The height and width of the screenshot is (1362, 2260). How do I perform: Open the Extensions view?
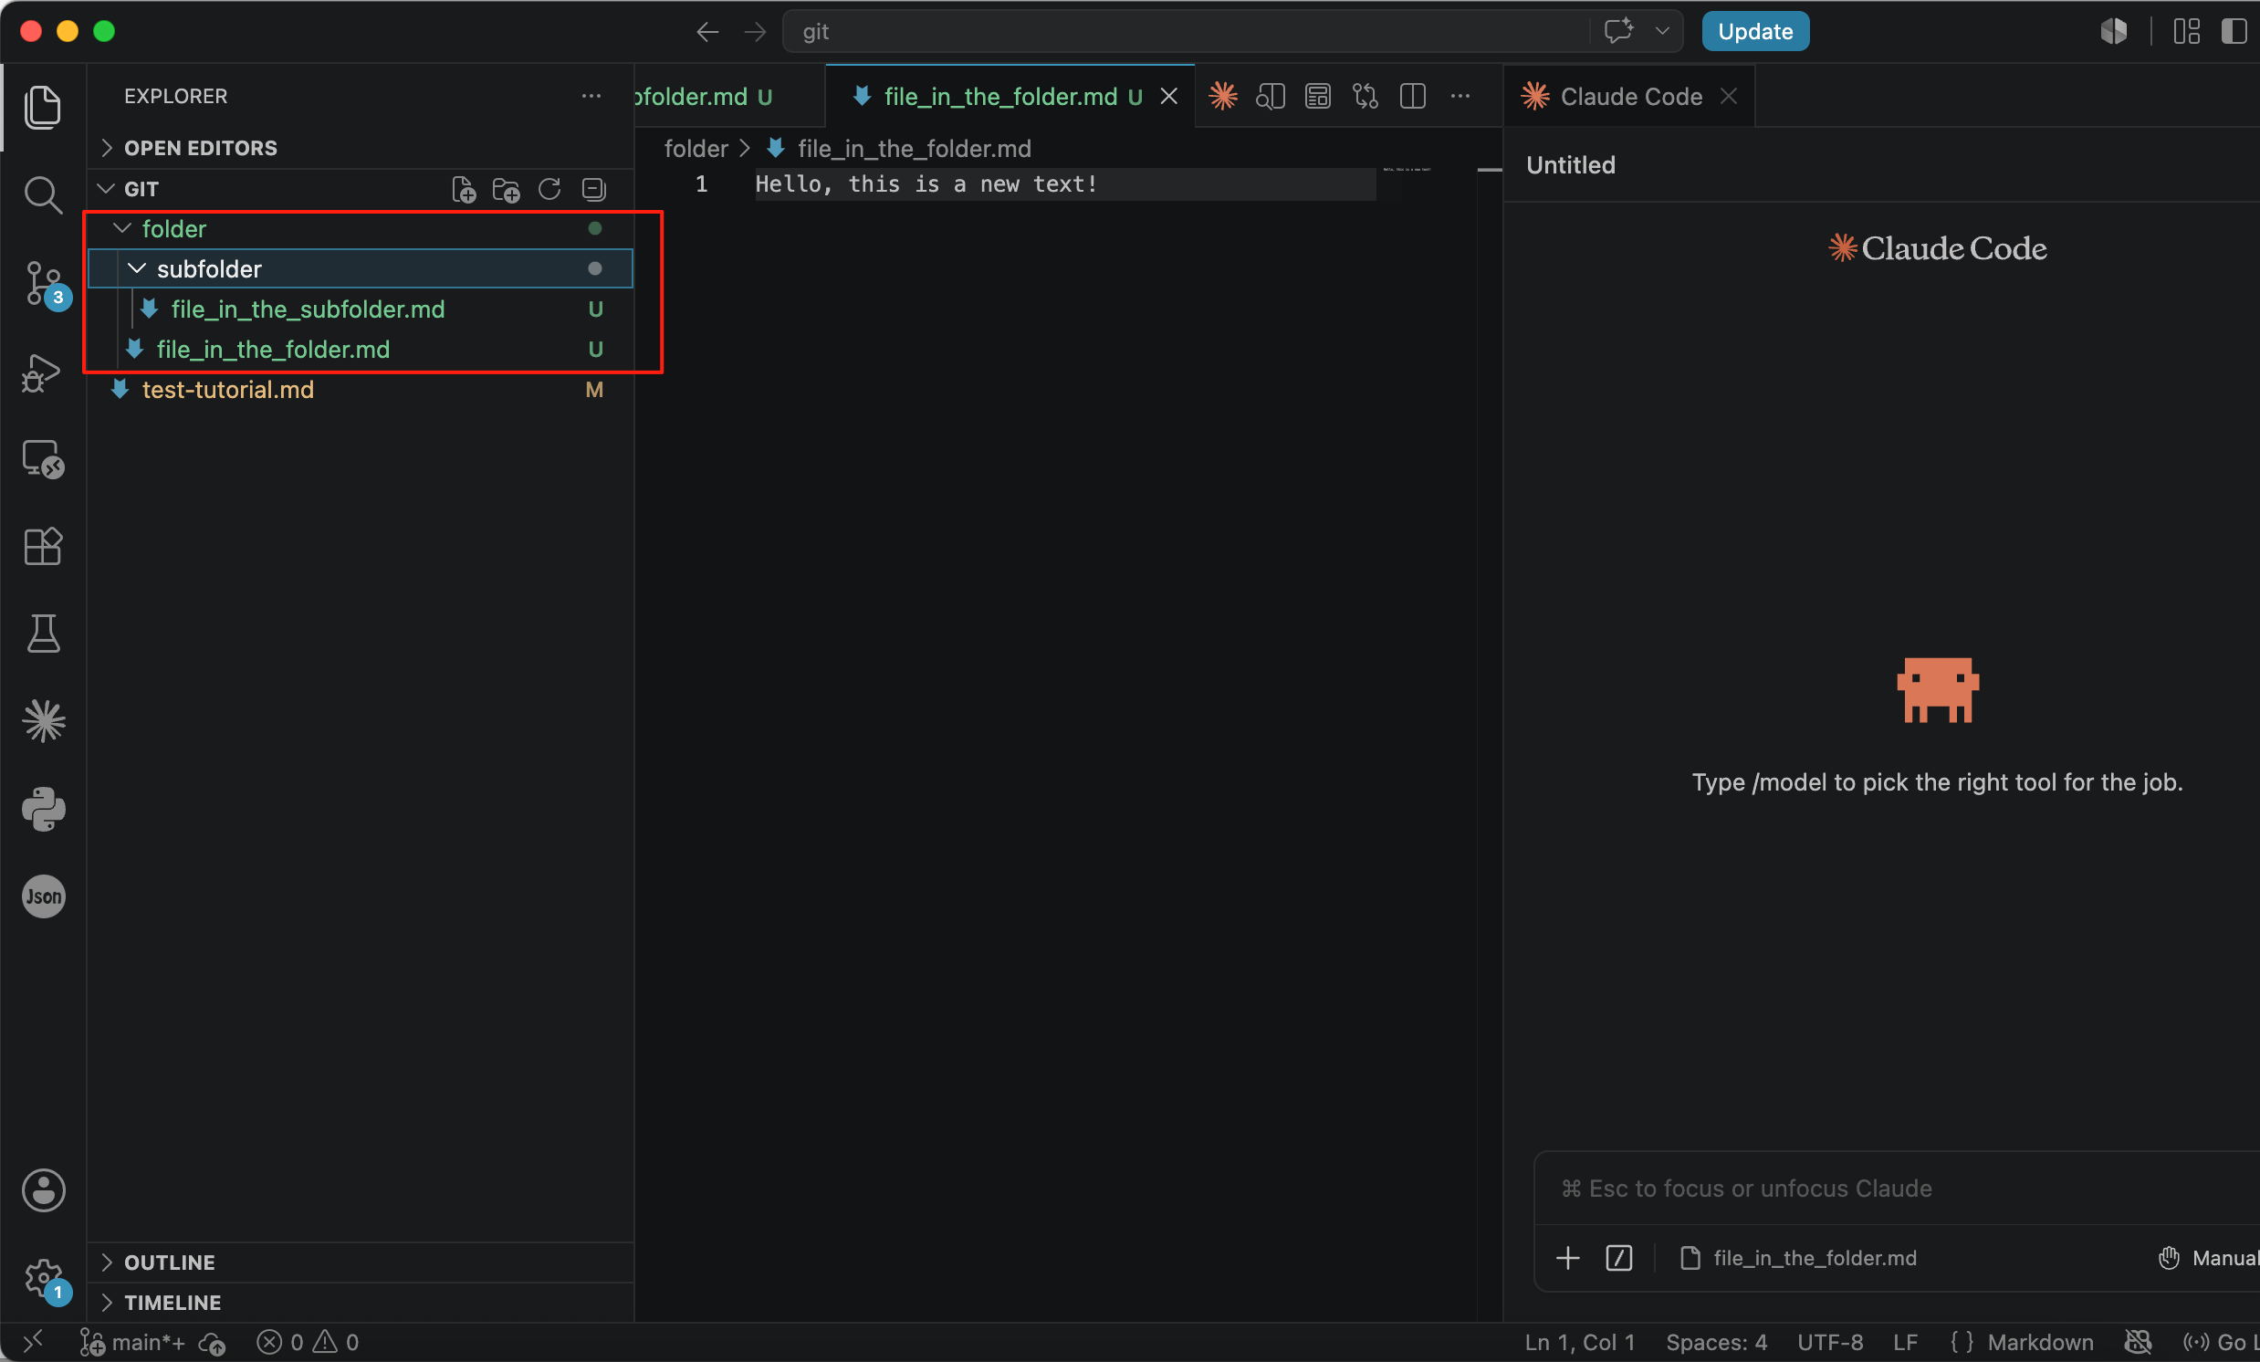point(42,547)
